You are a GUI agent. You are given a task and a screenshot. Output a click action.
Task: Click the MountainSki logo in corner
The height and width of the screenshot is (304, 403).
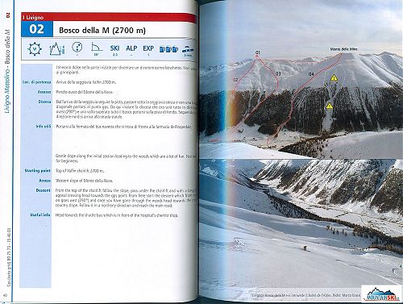click(381, 294)
